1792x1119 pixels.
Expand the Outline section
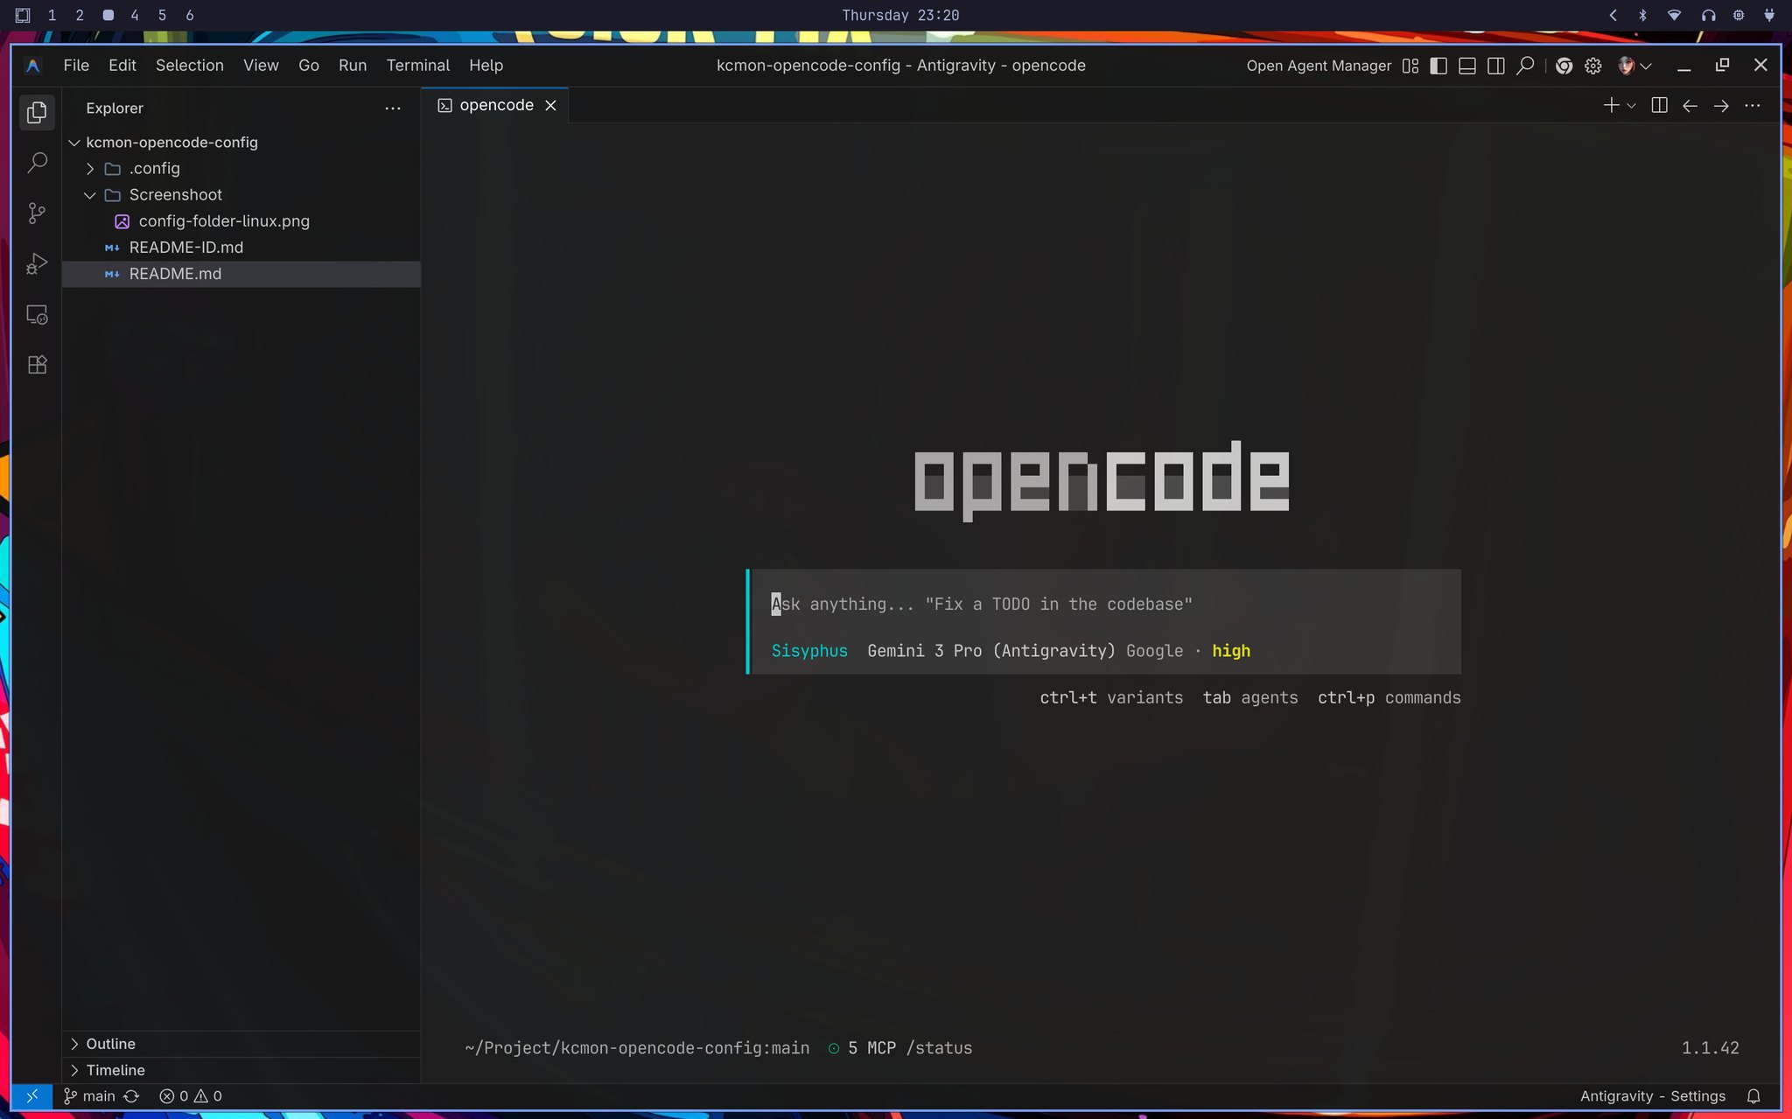tap(241, 1044)
